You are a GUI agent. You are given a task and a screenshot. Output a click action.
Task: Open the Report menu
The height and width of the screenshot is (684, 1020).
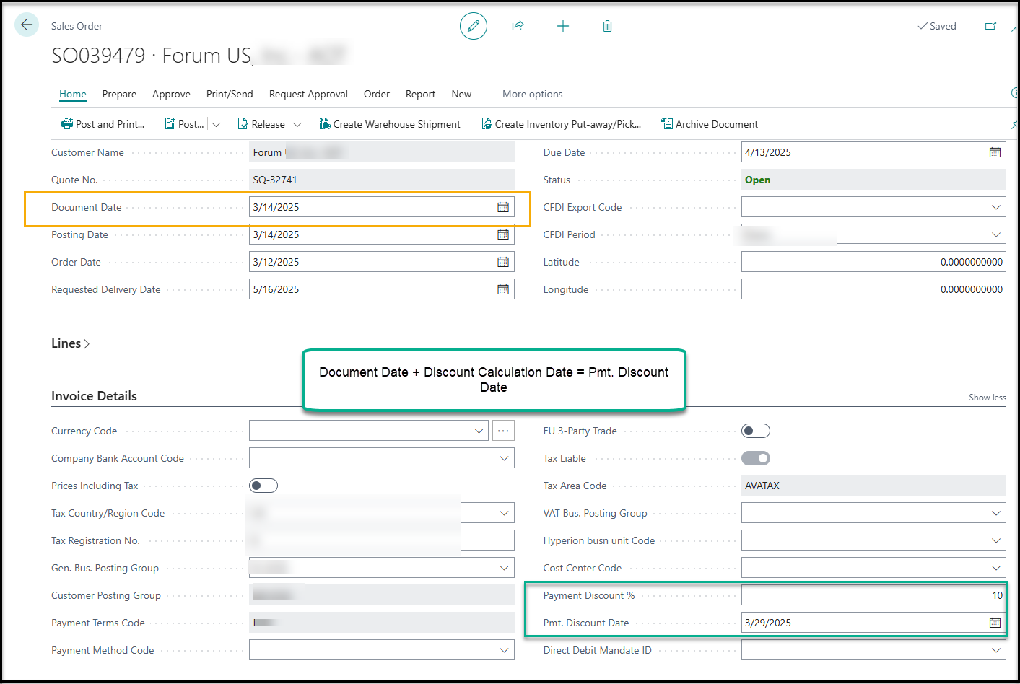(420, 94)
